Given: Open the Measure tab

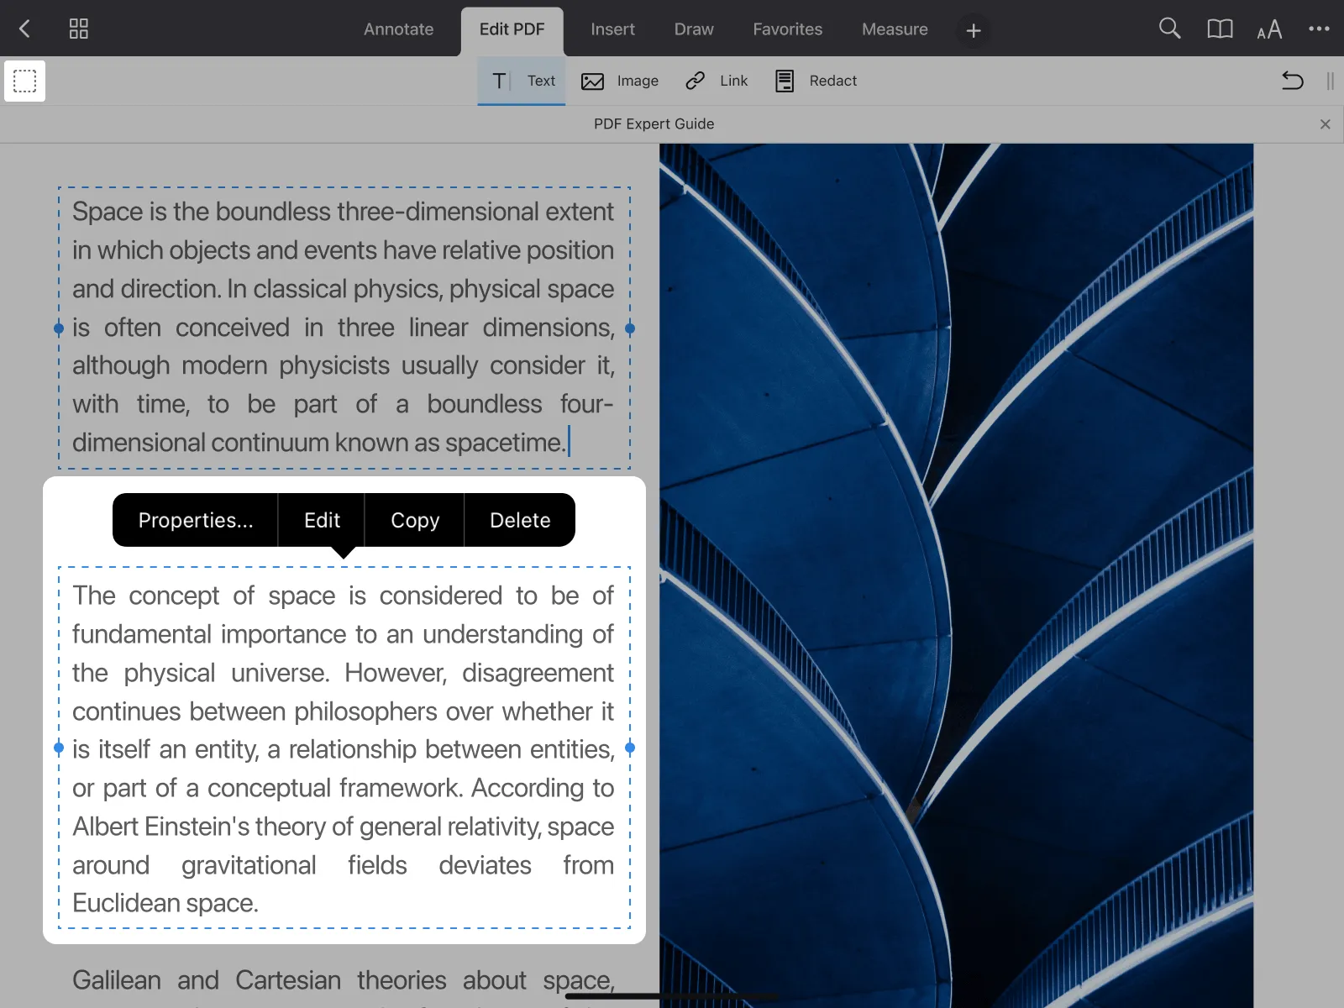Looking at the screenshot, I should [894, 29].
